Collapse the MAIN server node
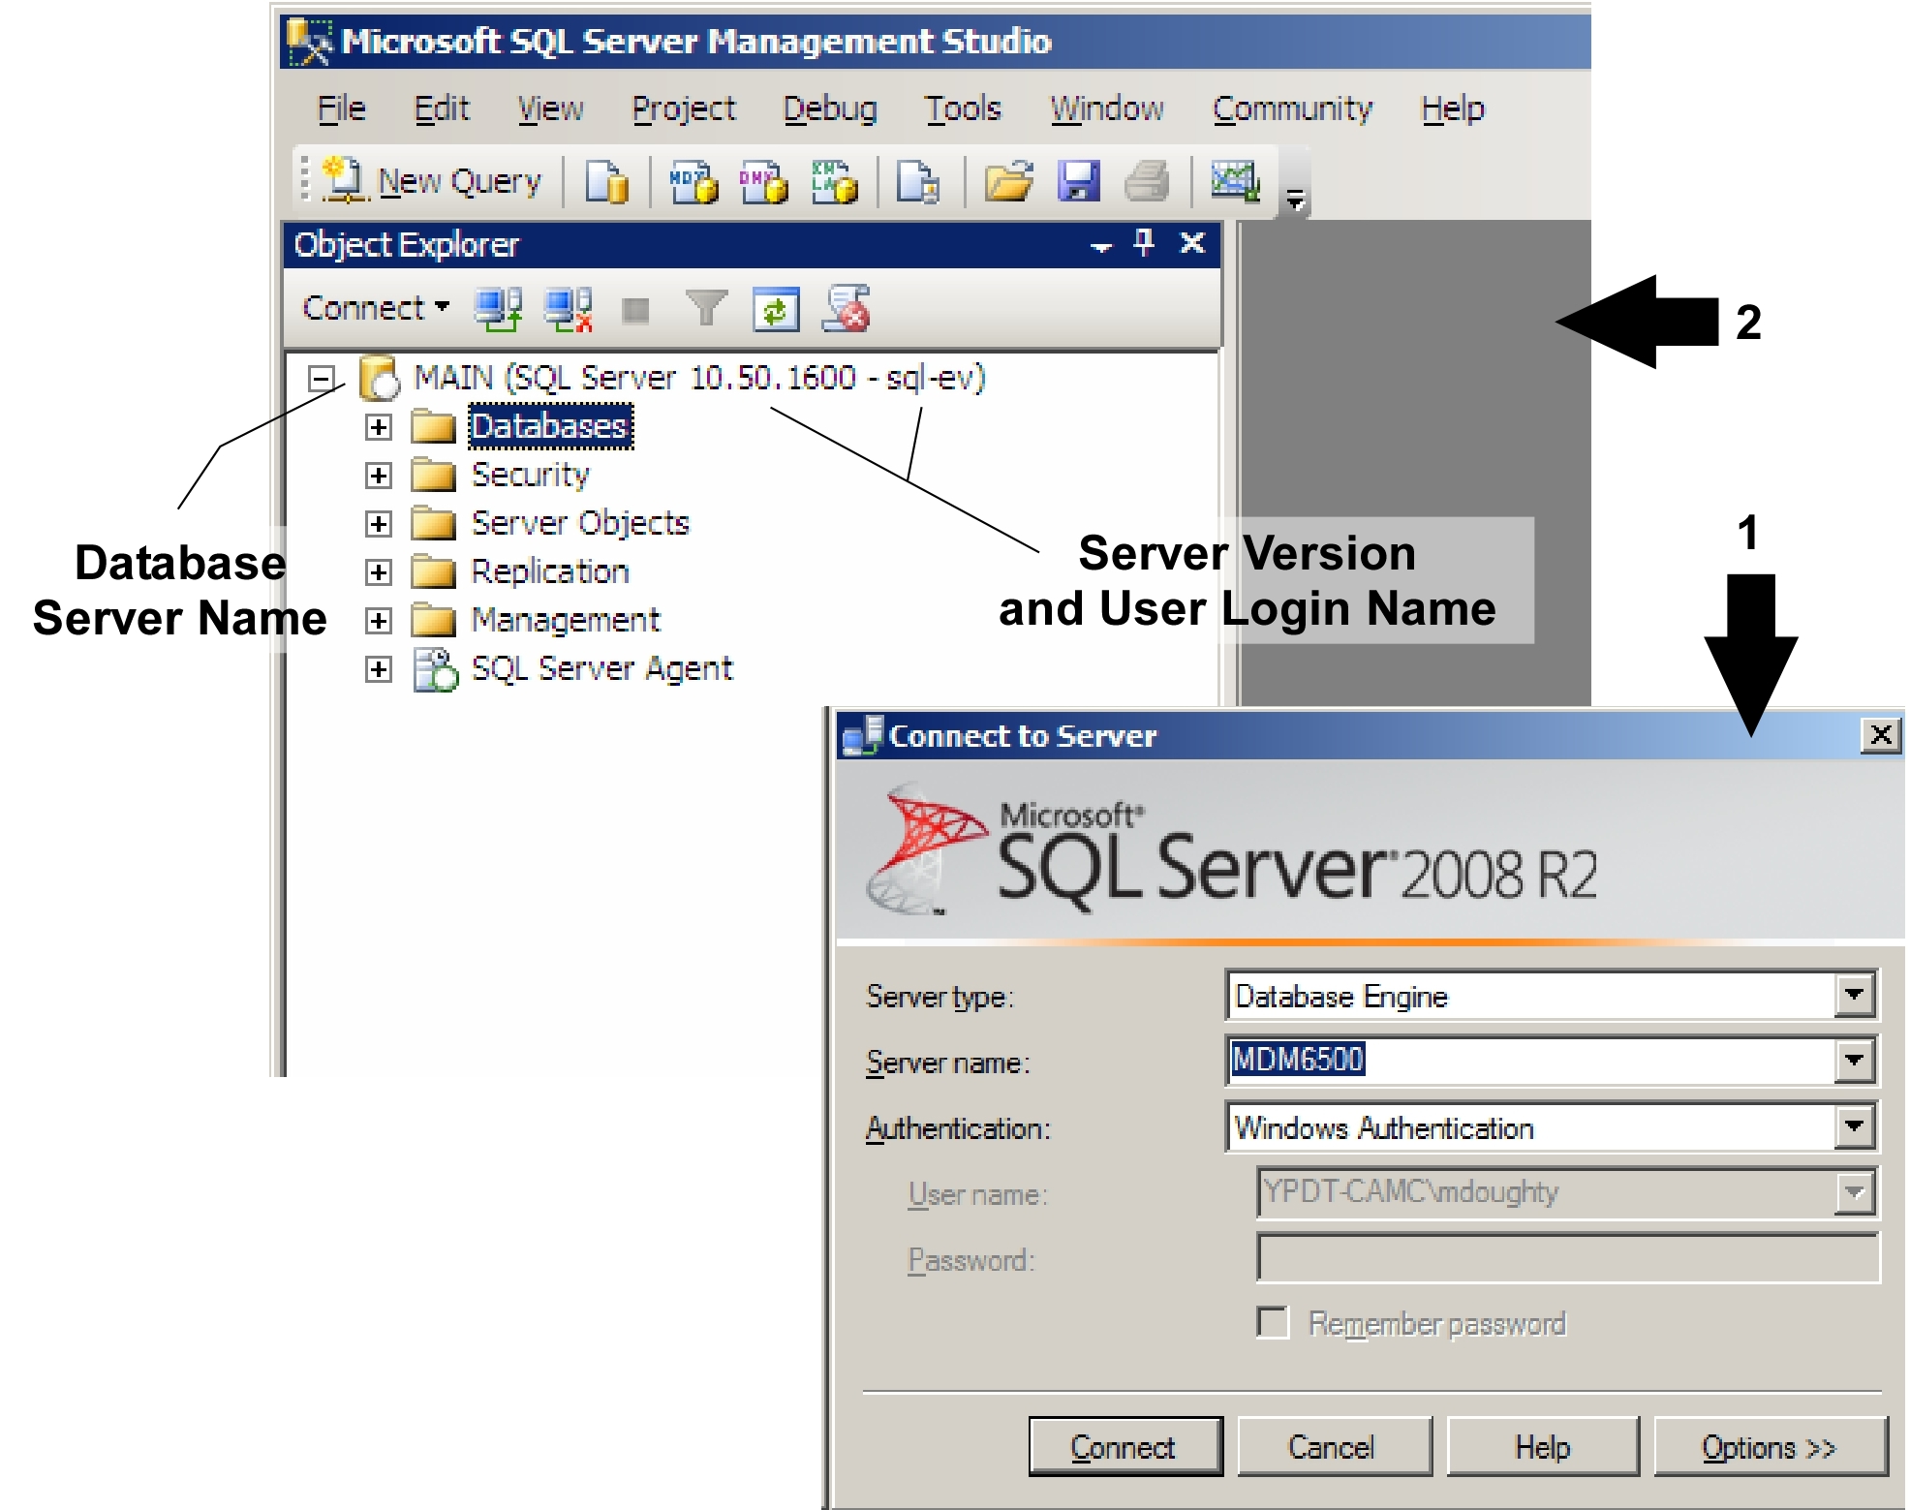The image size is (1910, 1510). (x=322, y=378)
